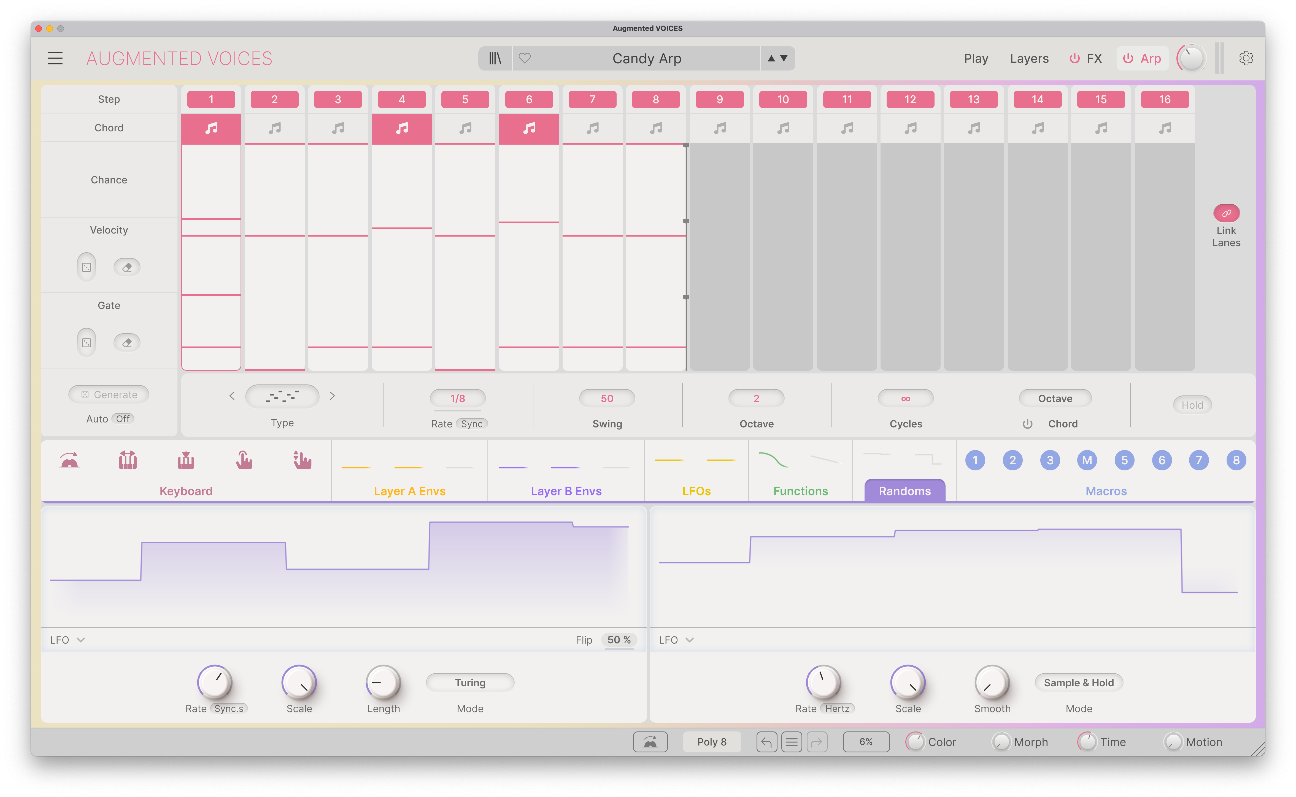Image resolution: width=1296 pixels, height=797 pixels.
Task: Open the hamburger main menu
Action: (x=55, y=58)
